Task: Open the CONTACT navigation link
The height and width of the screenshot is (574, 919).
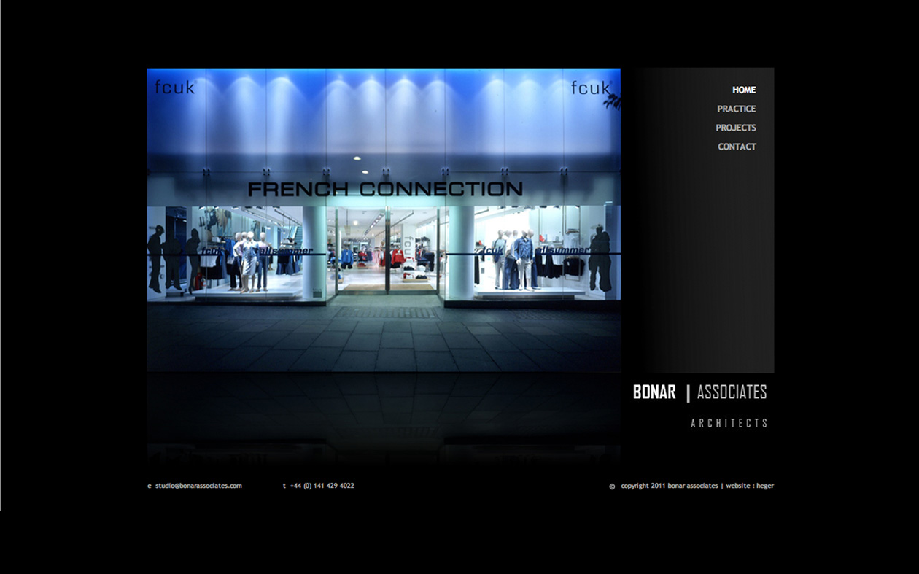Action: click(737, 147)
